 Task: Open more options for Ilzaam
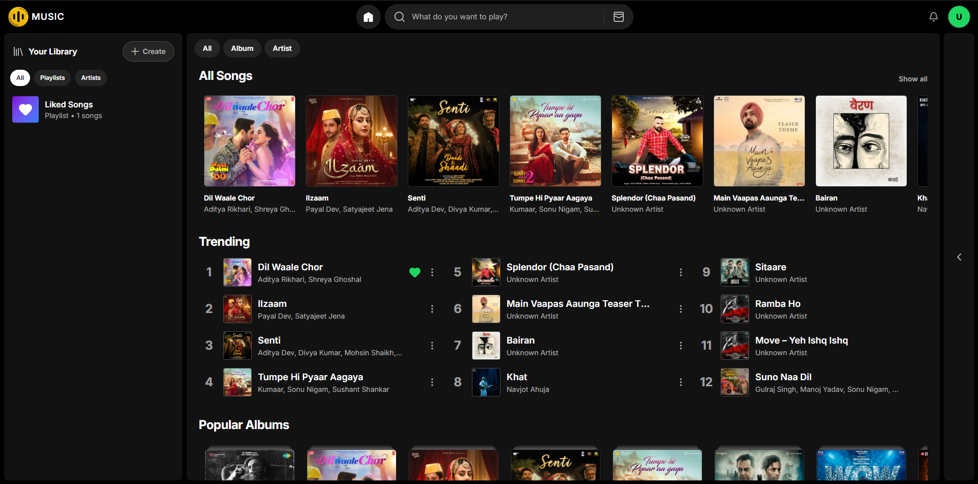pyautogui.click(x=432, y=309)
